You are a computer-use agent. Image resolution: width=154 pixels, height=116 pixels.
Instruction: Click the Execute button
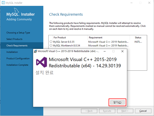[107, 111]
